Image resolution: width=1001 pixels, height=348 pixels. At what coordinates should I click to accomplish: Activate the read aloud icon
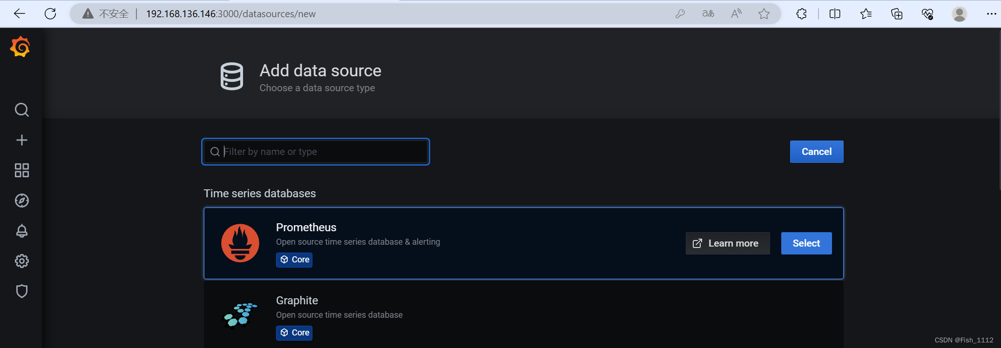736,14
